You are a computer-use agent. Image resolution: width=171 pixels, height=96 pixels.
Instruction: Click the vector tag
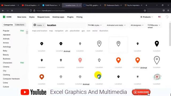(x=95, y=31)
